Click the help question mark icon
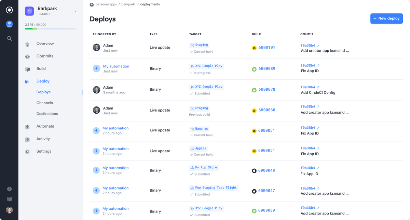The height and width of the screenshot is (220, 410). (x=9, y=189)
